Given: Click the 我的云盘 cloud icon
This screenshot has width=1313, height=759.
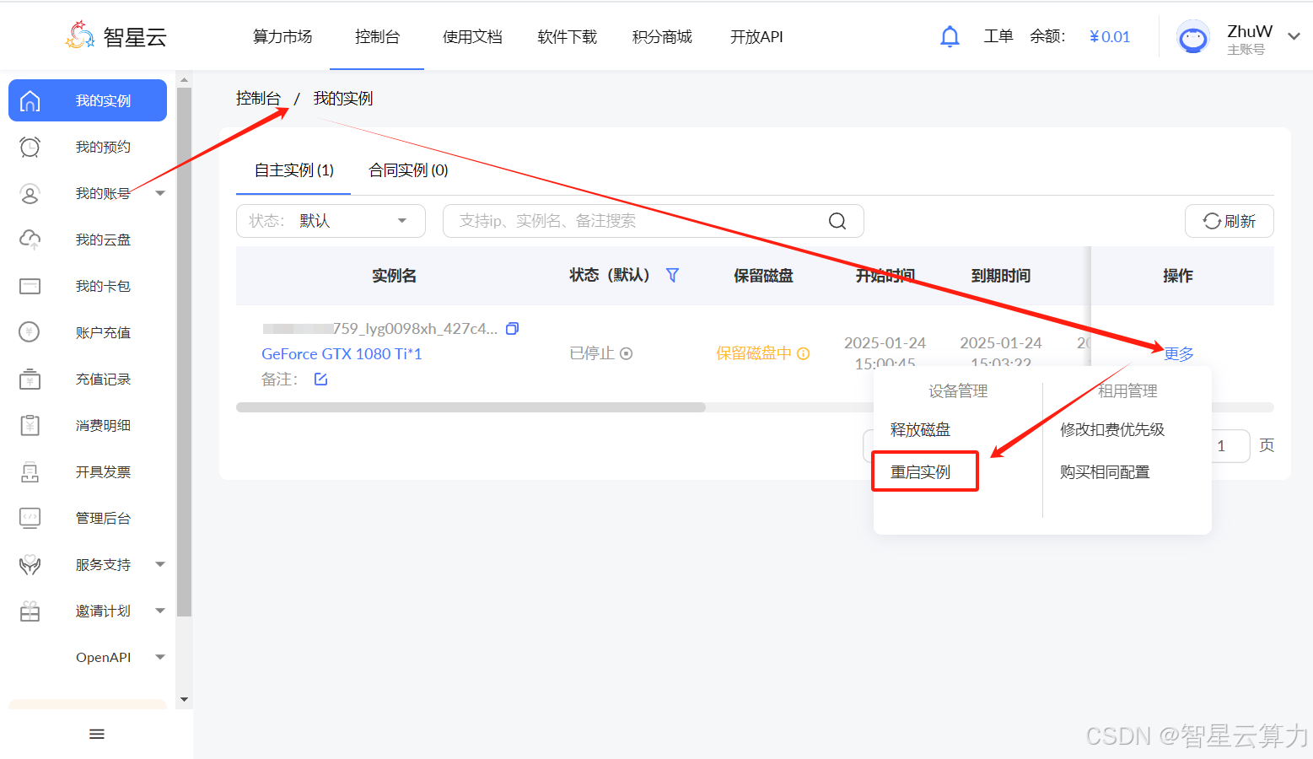Looking at the screenshot, I should click(x=30, y=240).
